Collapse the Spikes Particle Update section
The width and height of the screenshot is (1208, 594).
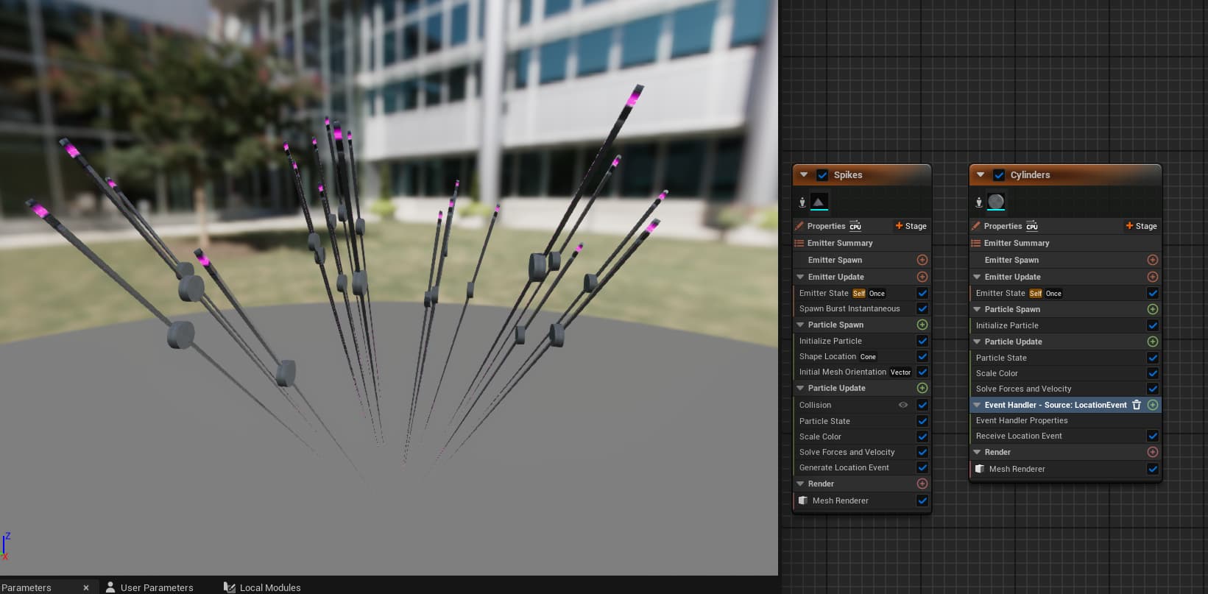pyautogui.click(x=800, y=388)
